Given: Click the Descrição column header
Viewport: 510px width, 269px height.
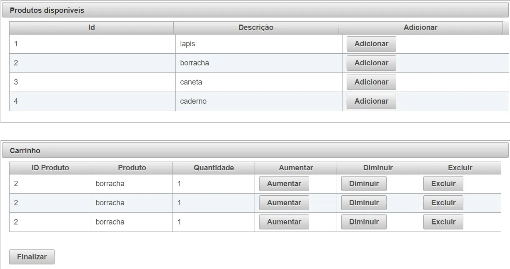Looking at the screenshot, I should point(256,27).
